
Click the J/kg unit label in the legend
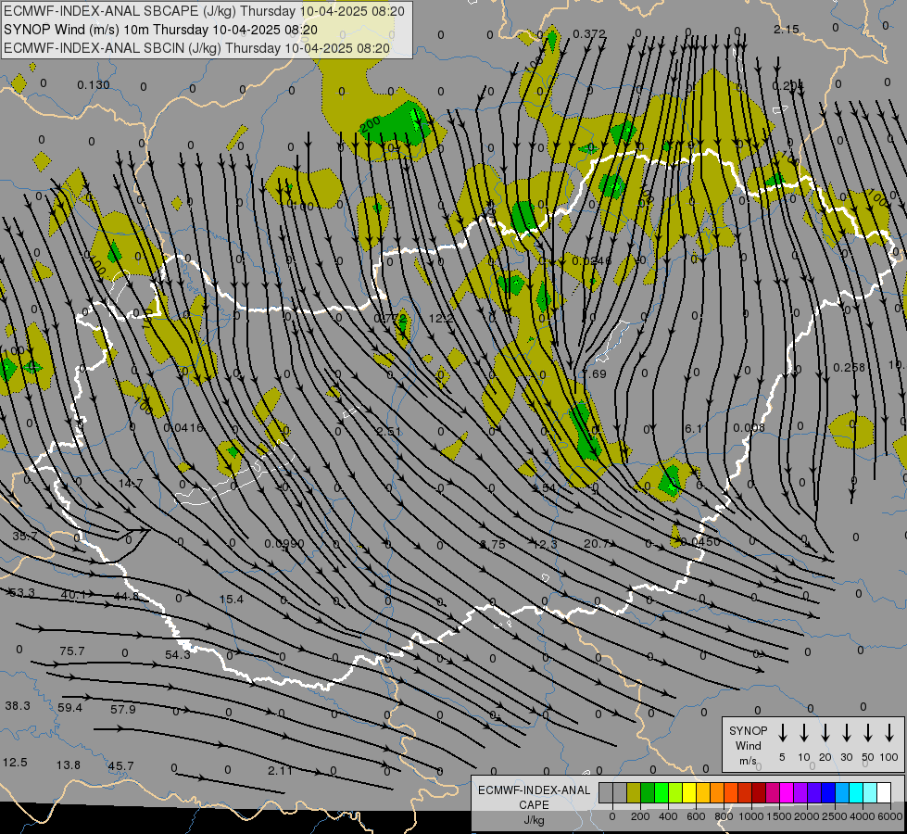click(534, 820)
